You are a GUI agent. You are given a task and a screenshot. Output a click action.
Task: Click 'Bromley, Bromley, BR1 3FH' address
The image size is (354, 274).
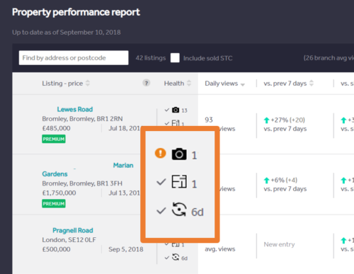tap(82, 183)
